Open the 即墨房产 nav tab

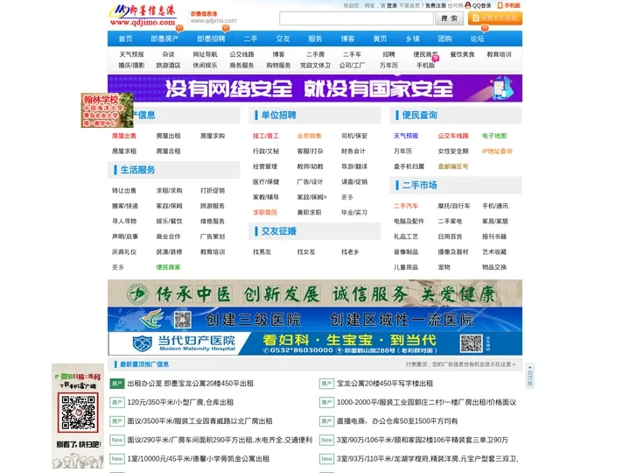[164, 39]
